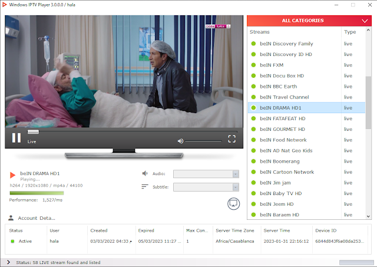The image size is (377, 267).
Task: Click the Device ID value cell
Action: click(x=340, y=241)
